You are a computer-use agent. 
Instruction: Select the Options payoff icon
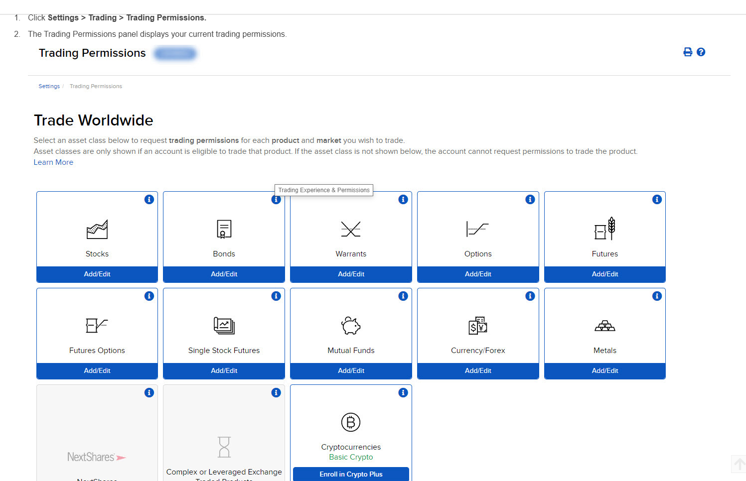[477, 229]
